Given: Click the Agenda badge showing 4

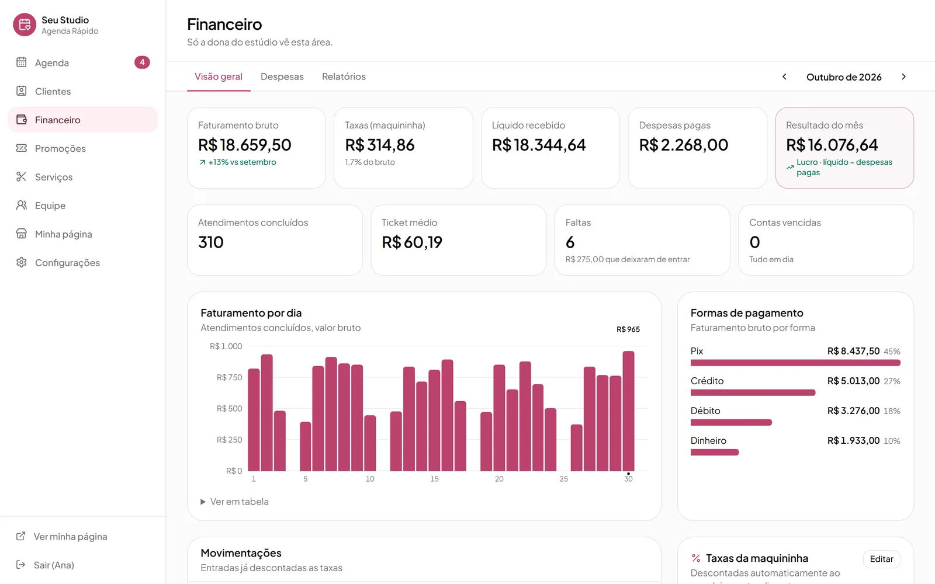Looking at the screenshot, I should tap(142, 62).
